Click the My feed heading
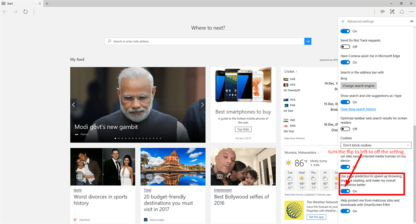The width and height of the screenshot is (416, 224). click(x=77, y=60)
